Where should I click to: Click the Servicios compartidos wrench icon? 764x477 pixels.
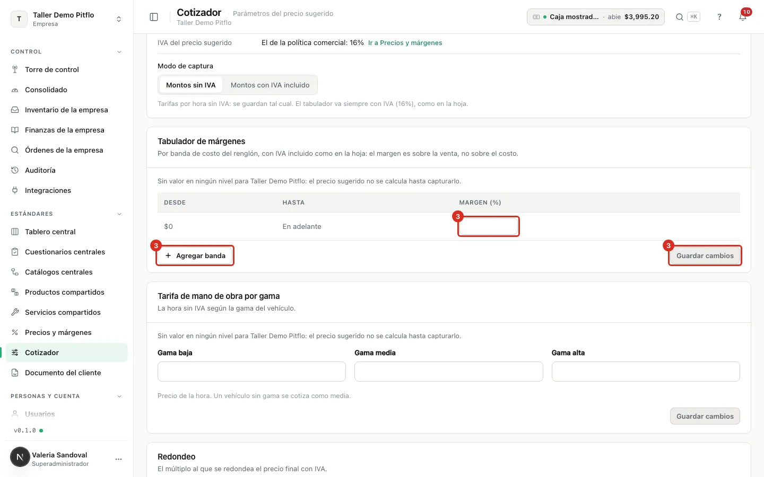tap(15, 312)
